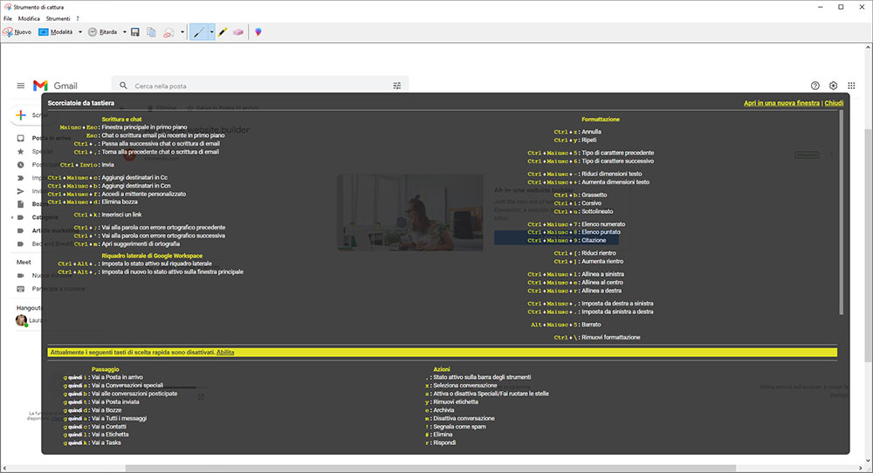873x473 pixels.
Task: Click the 'Vai a Tasks' shortcut line
Action: pyautogui.click(x=92, y=443)
